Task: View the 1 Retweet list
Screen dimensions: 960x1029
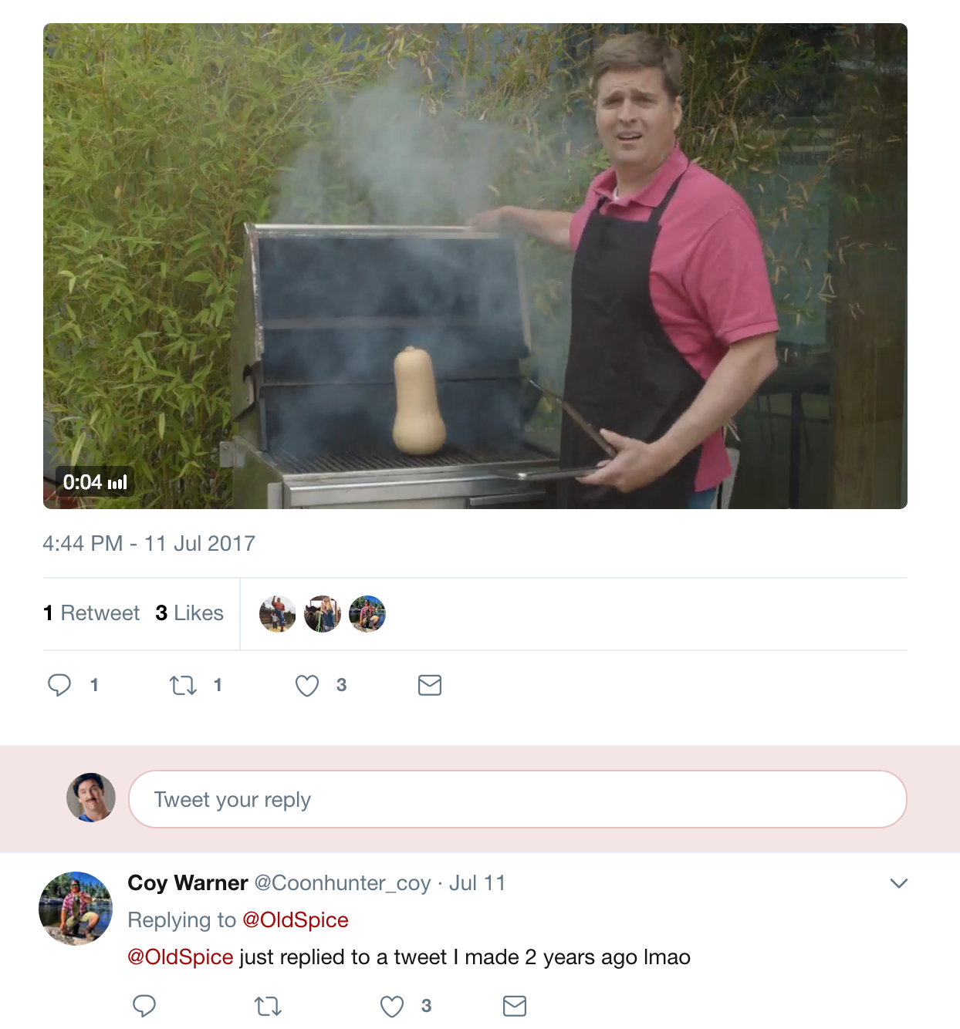Action: (92, 613)
